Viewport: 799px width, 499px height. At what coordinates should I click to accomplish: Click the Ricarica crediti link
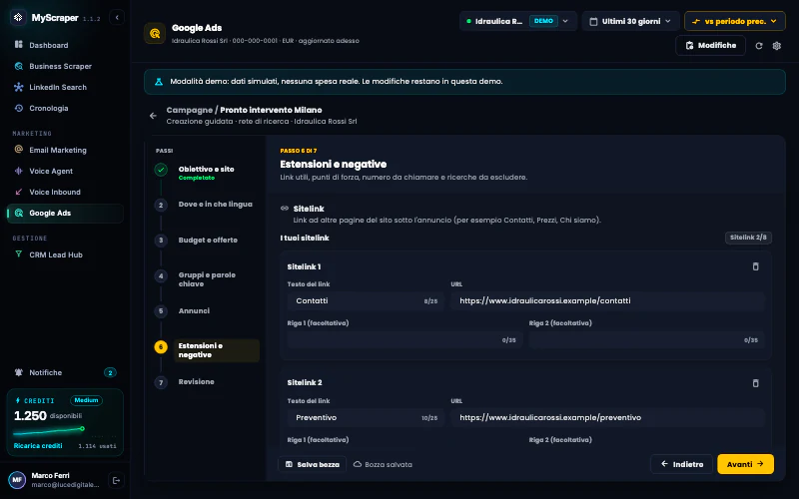(x=38, y=445)
